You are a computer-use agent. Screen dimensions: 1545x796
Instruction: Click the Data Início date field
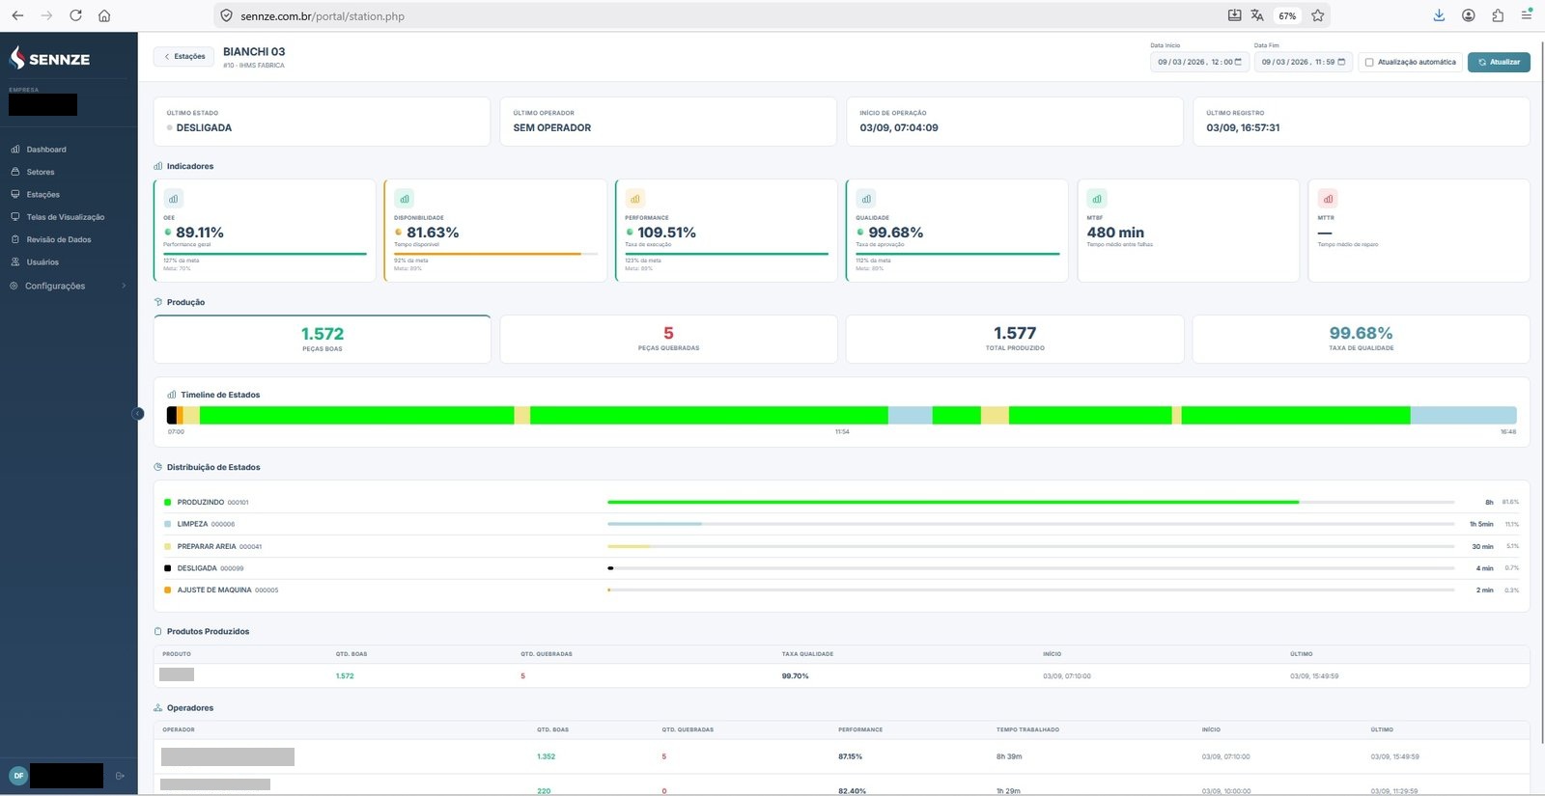[x=1200, y=62]
